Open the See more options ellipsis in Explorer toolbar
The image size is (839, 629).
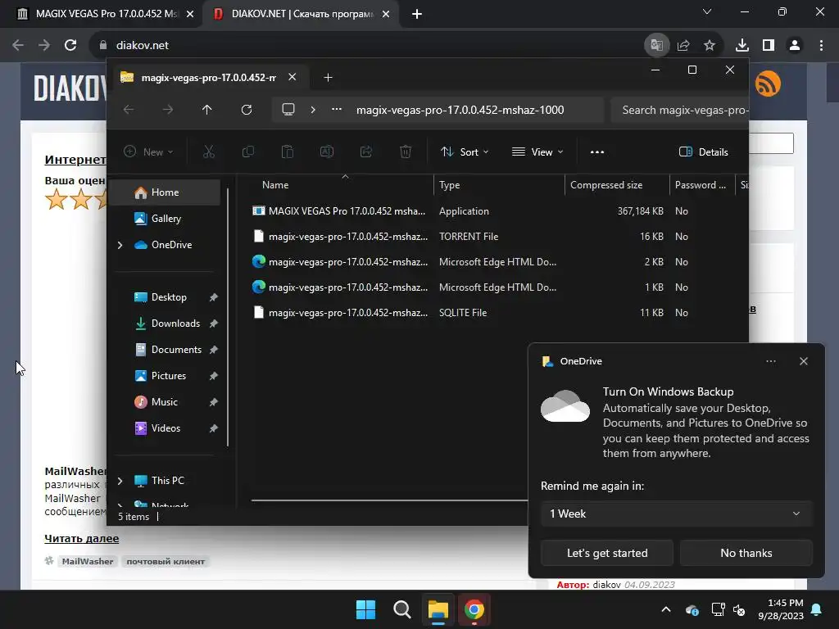point(597,152)
